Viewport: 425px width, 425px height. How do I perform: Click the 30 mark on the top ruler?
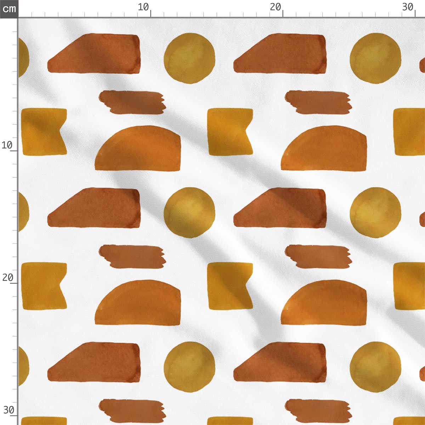pyautogui.click(x=408, y=7)
